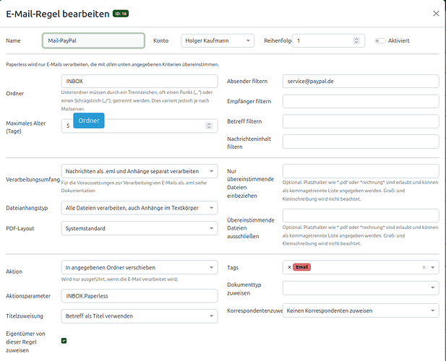Open the Titelzuweisung dropdown

point(139,316)
